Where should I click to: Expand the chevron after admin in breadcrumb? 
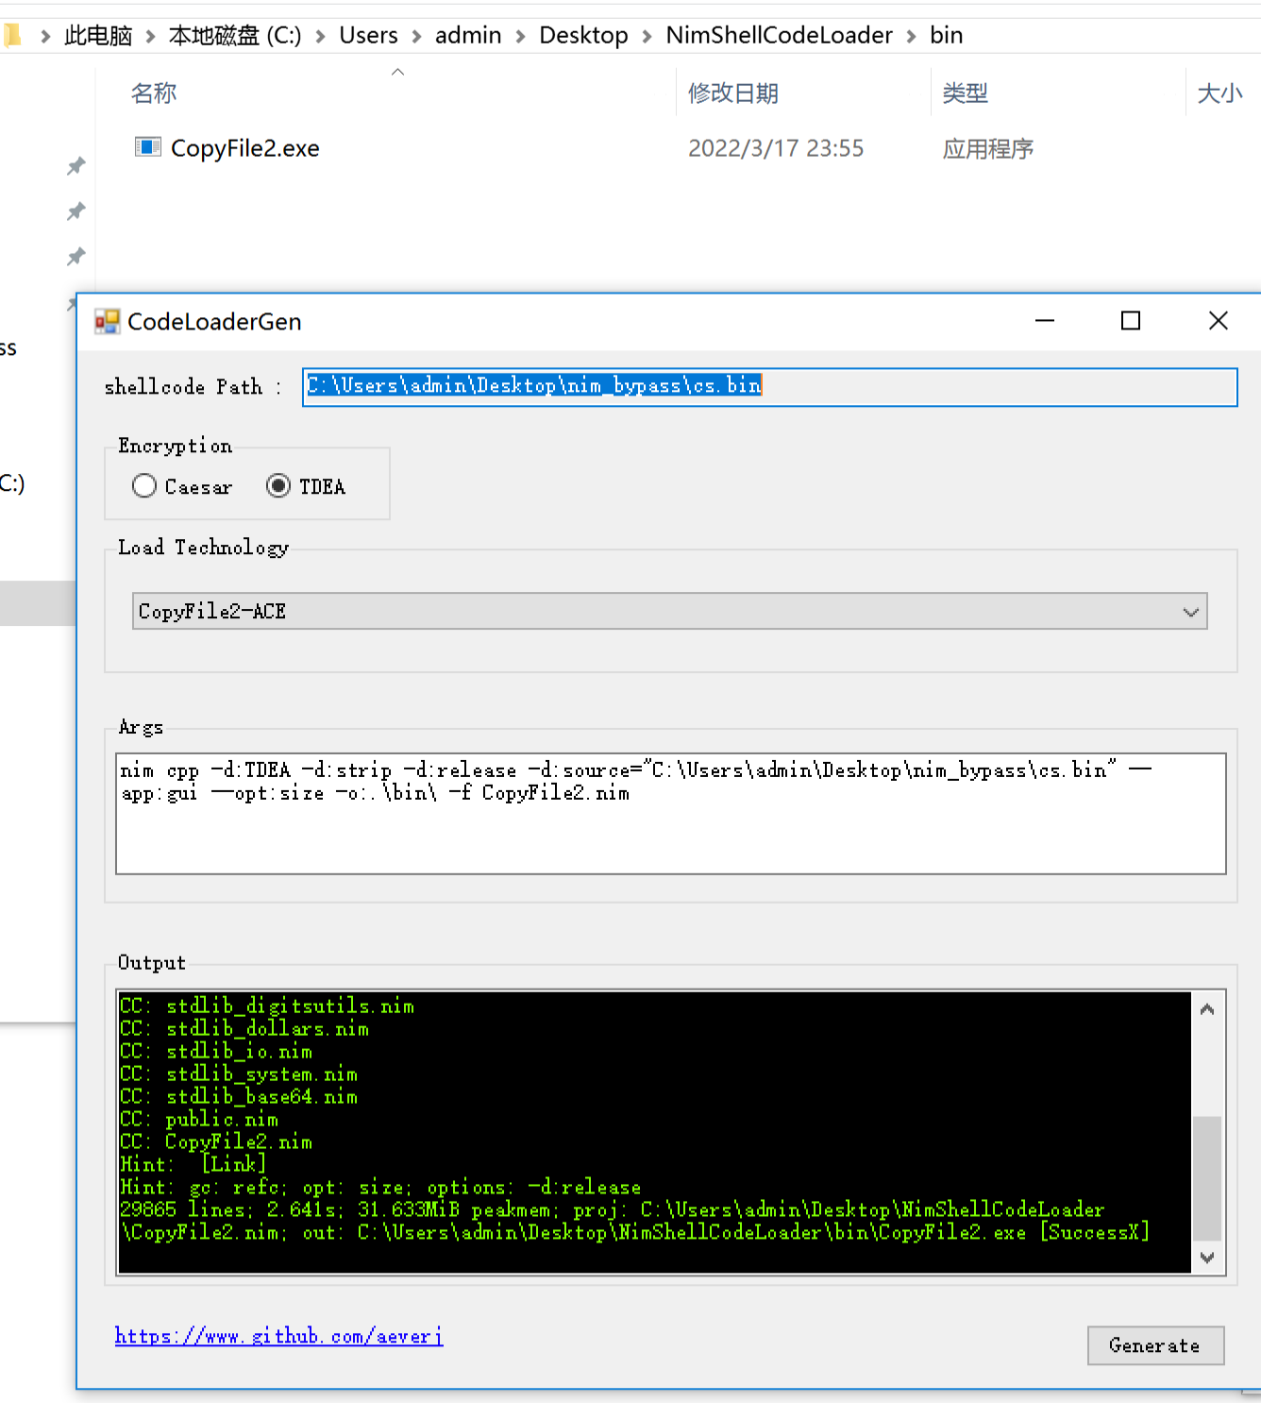coord(521,37)
